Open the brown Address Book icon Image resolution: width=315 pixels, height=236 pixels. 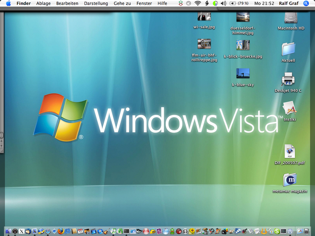point(74,232)
